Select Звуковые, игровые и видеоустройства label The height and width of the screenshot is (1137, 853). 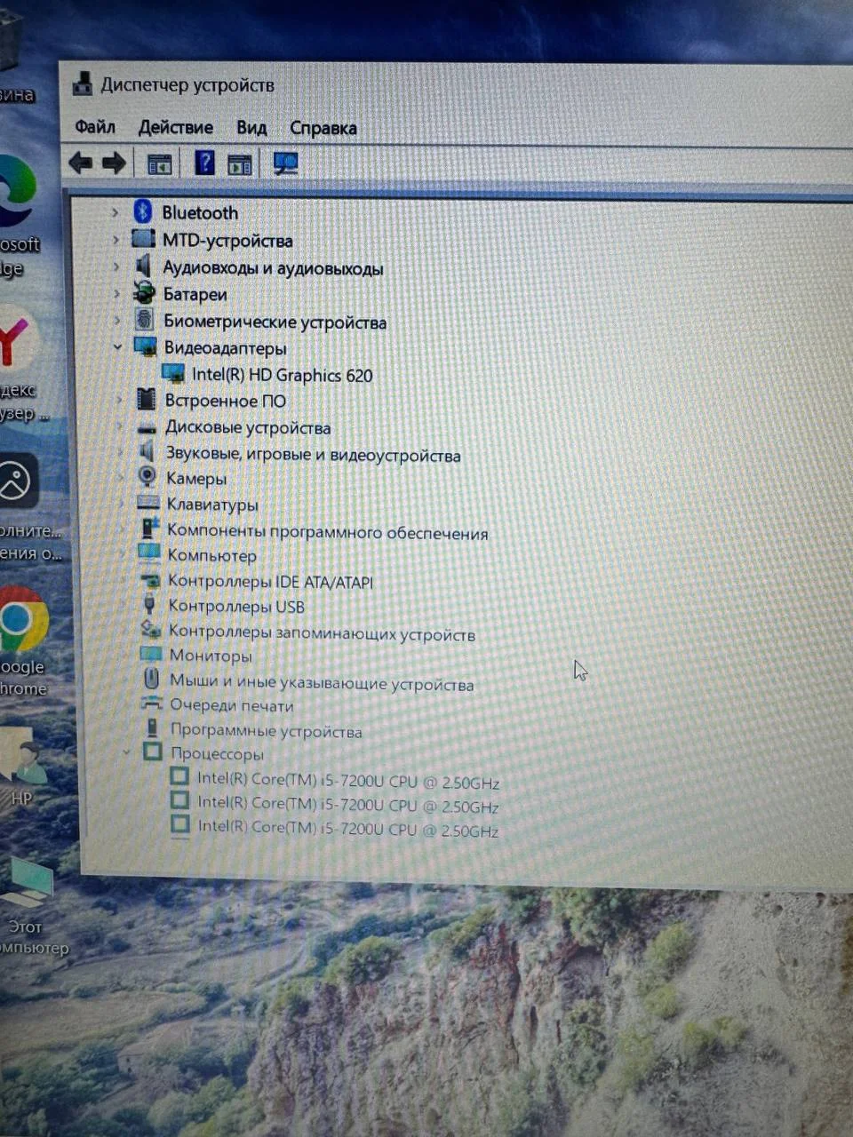313,455
